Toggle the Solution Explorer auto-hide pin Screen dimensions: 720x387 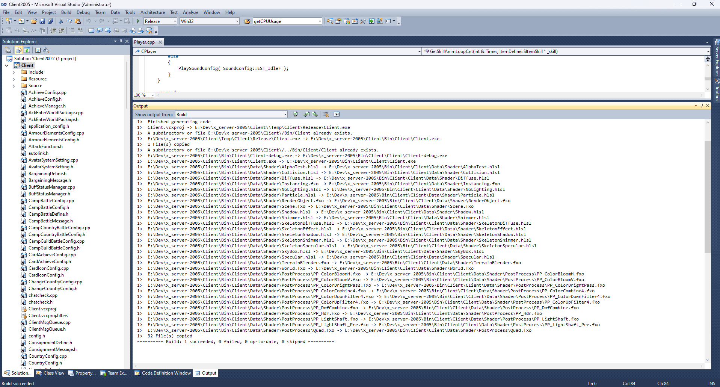click(121, 41)
